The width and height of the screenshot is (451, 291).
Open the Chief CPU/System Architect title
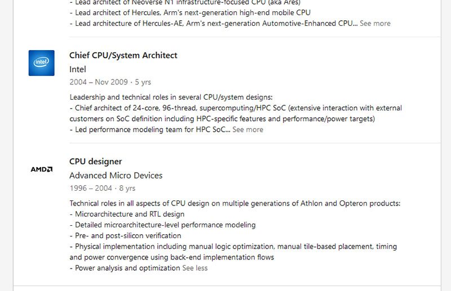click(123, 55)
